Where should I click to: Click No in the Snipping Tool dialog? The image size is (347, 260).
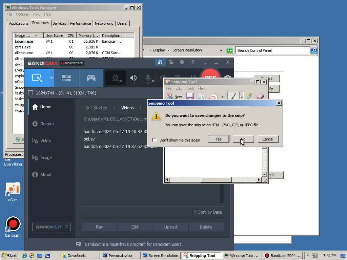[243, 139]
